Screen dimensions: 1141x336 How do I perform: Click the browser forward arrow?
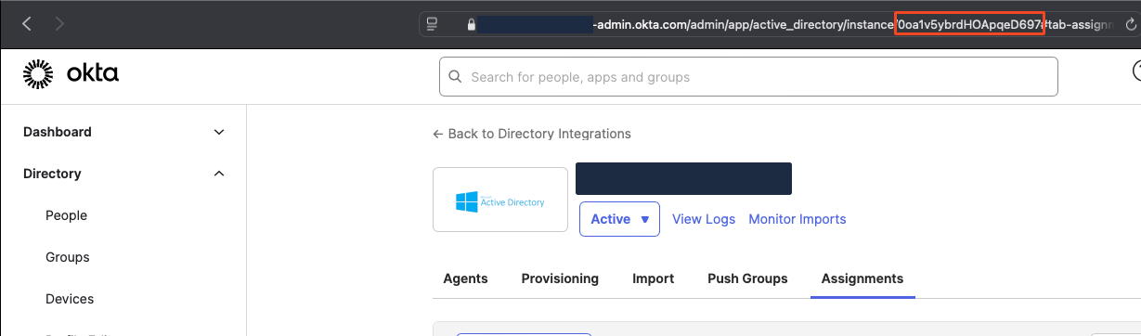59,24
